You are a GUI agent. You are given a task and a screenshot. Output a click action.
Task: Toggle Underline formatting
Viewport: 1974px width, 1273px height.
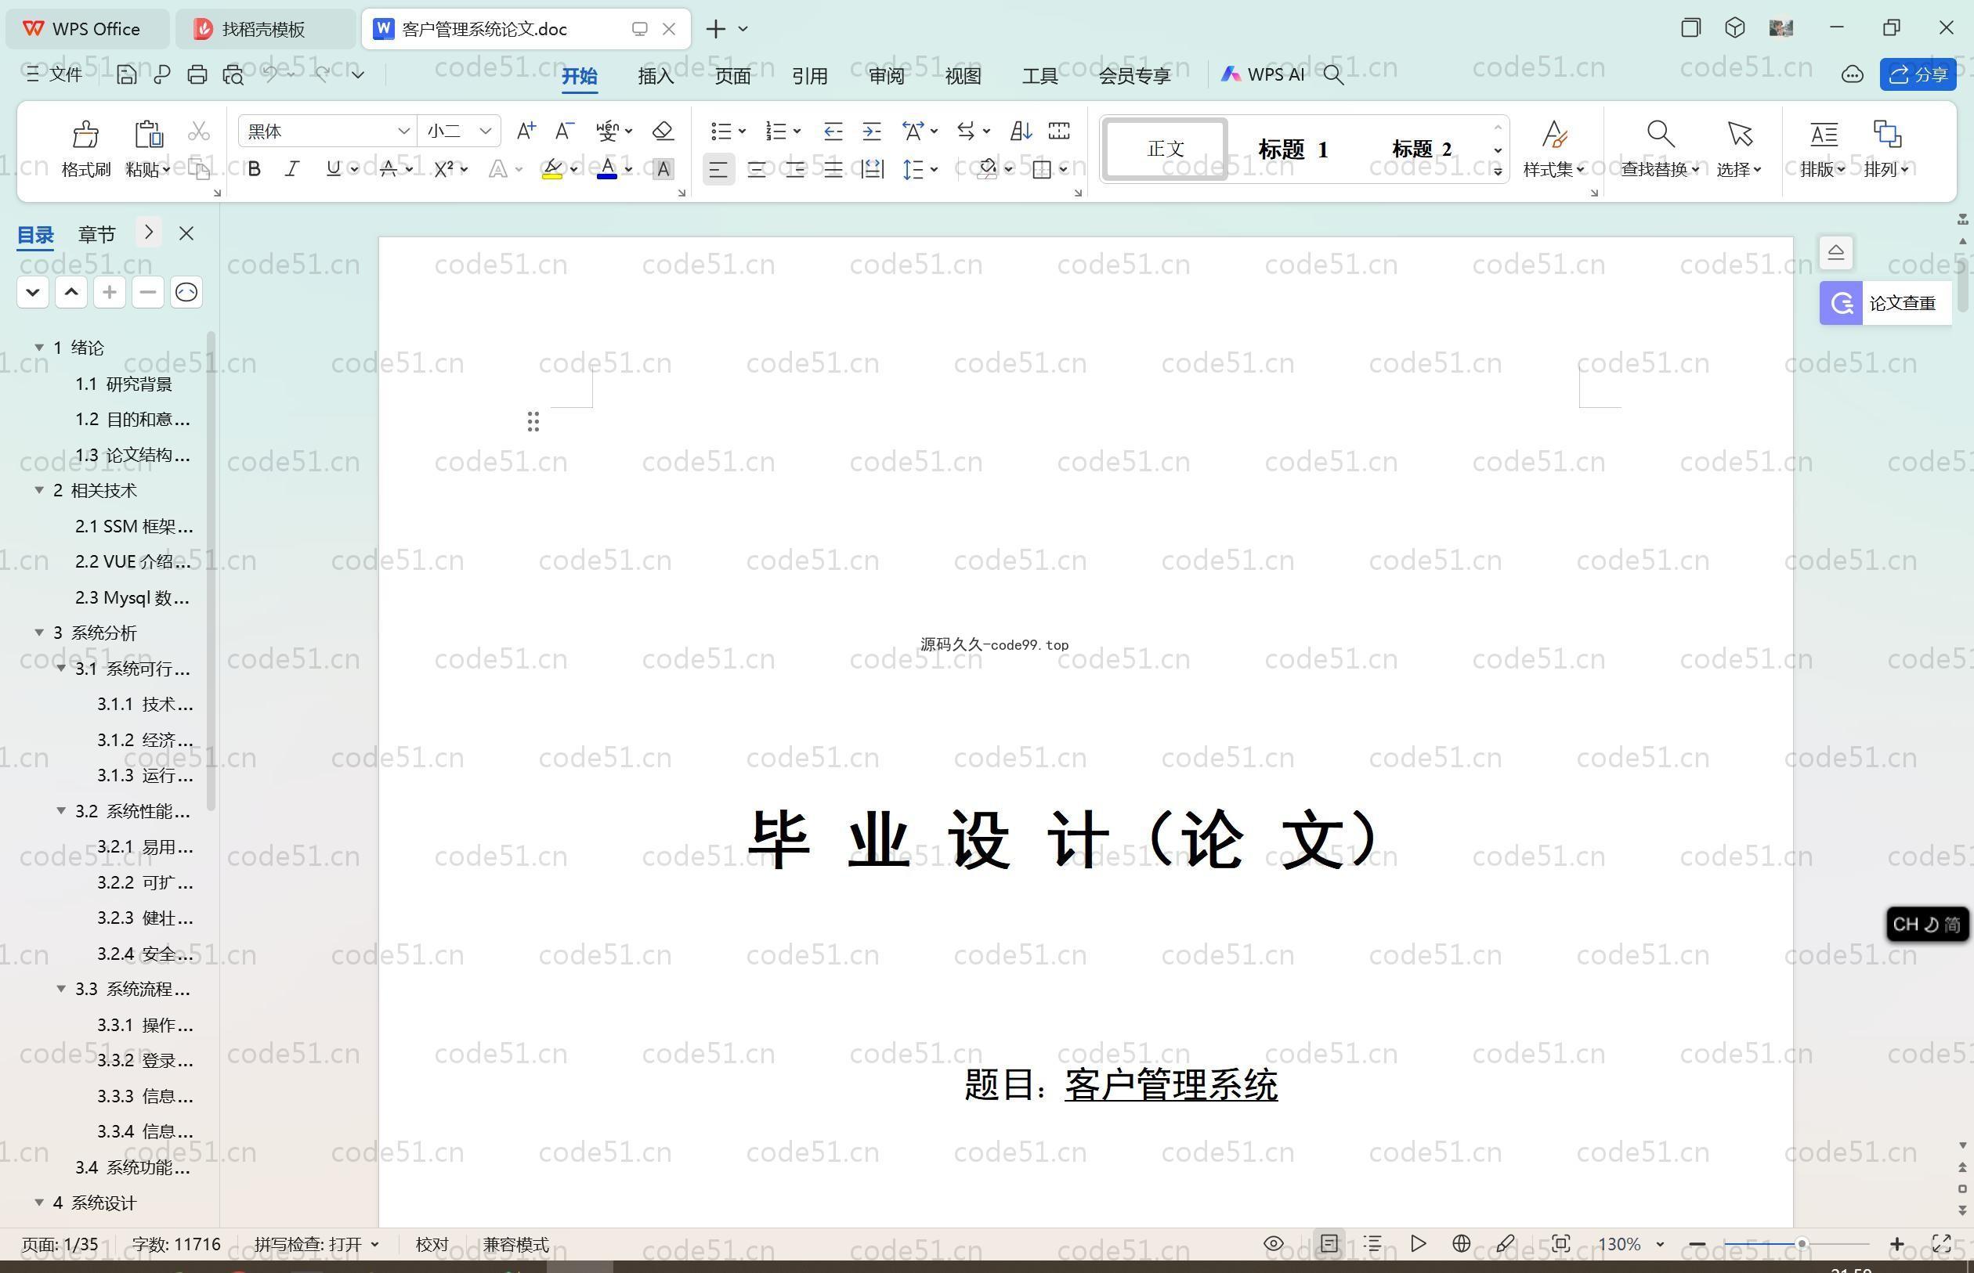(332, 169)
